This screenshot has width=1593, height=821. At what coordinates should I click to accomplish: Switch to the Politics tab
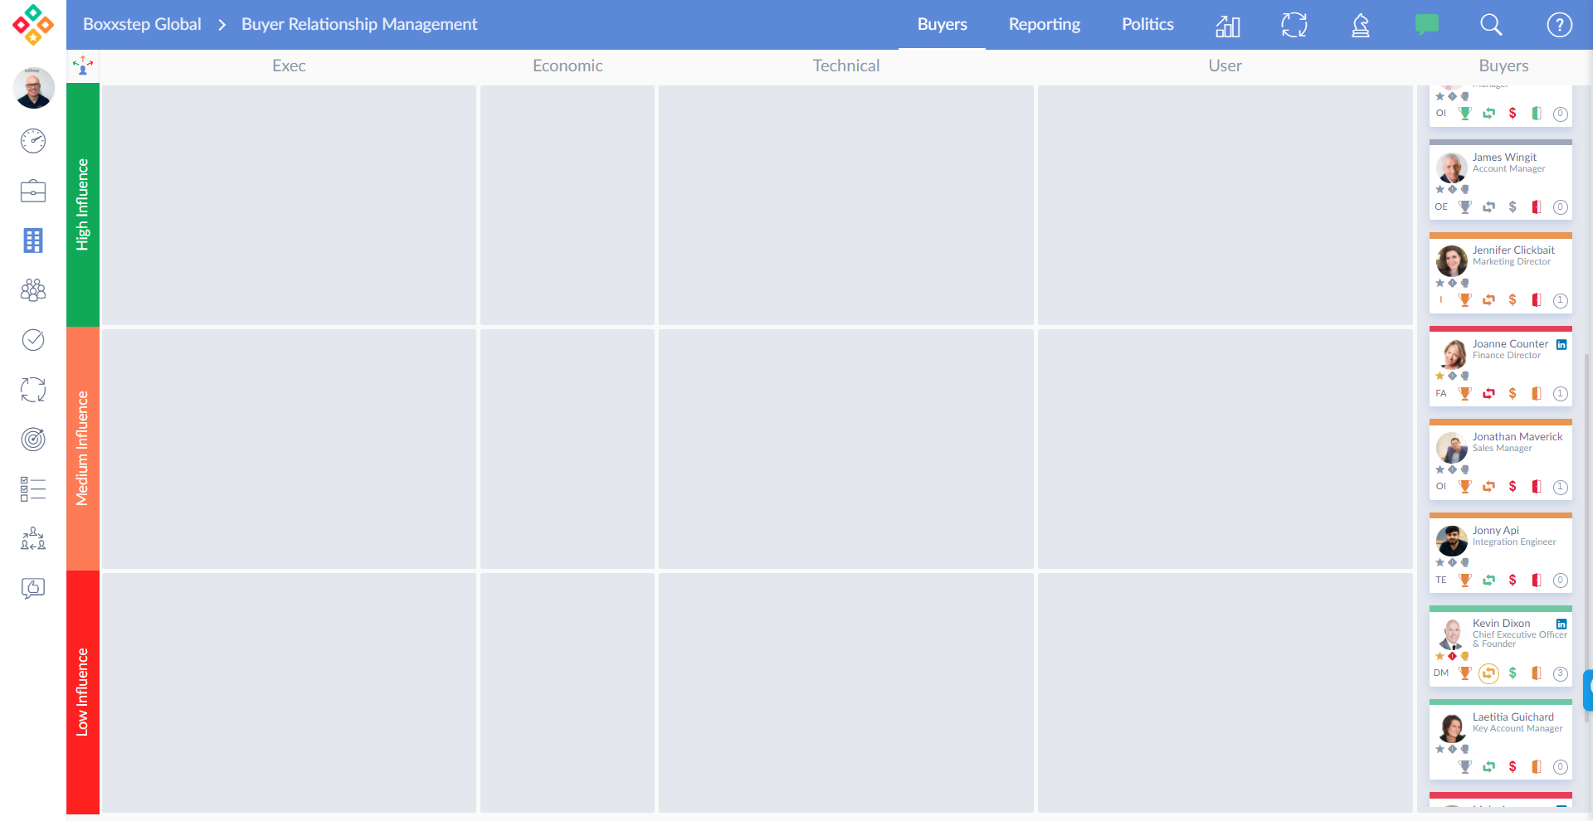coord(1147,24)
